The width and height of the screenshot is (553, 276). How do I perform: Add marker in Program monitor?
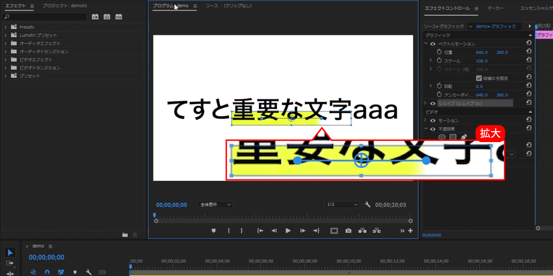point(213,230)
